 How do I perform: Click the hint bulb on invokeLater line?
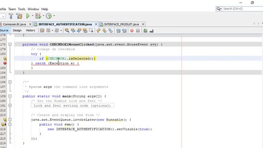pyautogui.click(x=5, y=120)
